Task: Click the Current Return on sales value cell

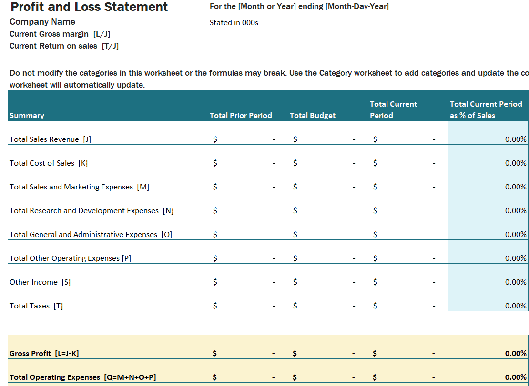Action: click(x=248, y=46)
